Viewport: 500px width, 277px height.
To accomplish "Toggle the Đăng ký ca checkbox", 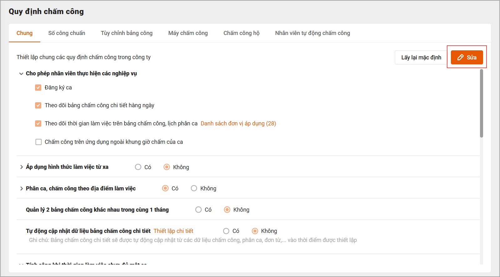I will pyautogui.click(x=38, y=88).
